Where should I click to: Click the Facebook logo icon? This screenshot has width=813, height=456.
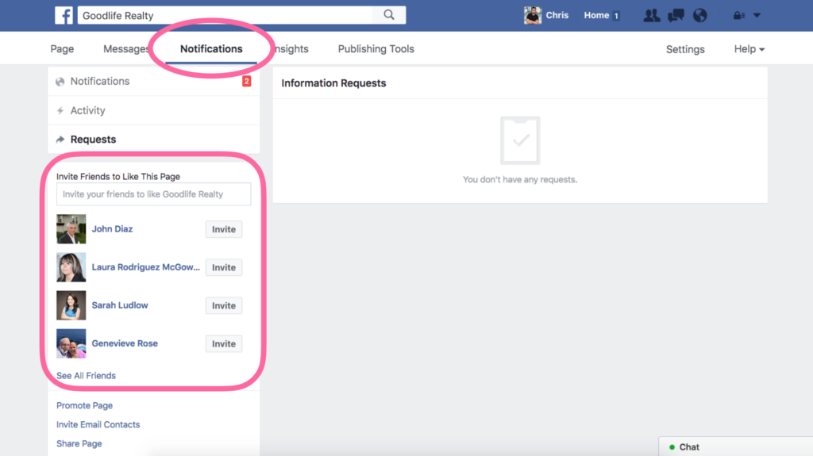point(64,16)
